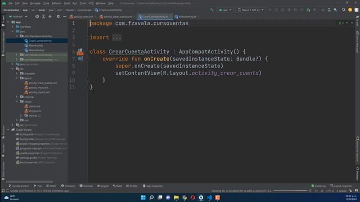Open the Refactor menu
The width and height of the screenshot is (360, 202).
click(56, 3)
